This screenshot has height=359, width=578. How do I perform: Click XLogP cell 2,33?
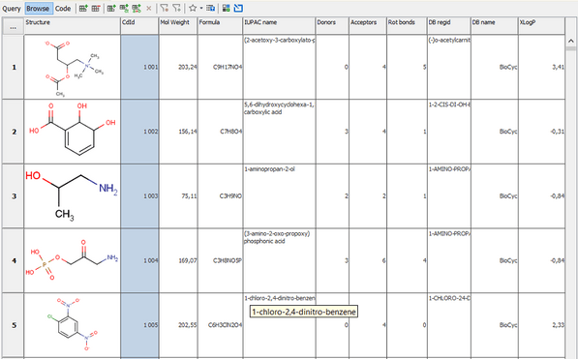click(542, 325)
